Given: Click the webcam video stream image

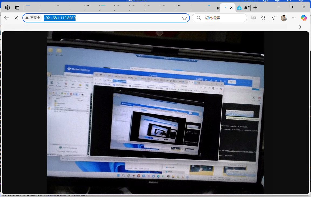Looking at the screenshot, I should point(155,113).
